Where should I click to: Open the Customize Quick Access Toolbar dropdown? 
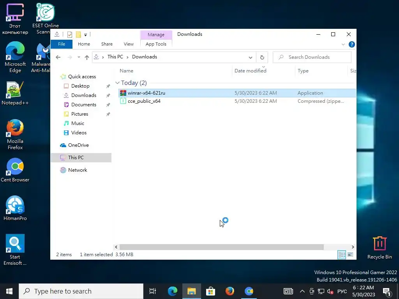coord(85,35)
